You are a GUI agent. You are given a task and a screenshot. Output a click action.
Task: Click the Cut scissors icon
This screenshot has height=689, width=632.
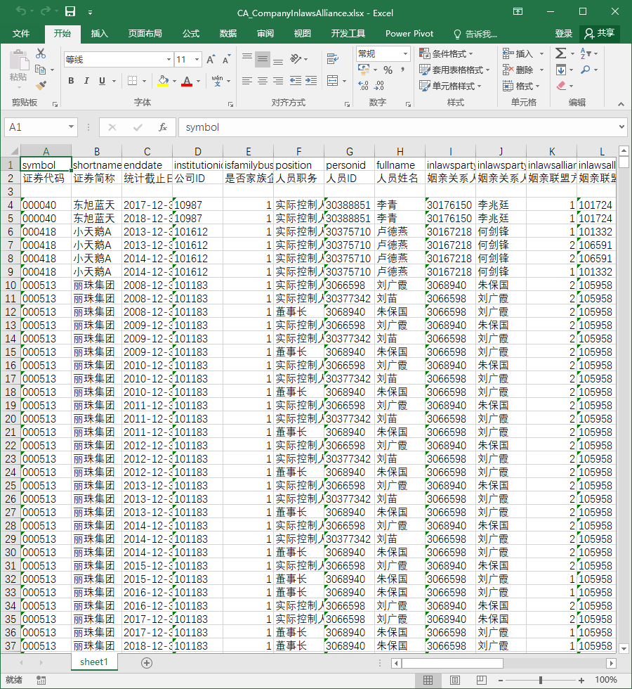point(41,53)
